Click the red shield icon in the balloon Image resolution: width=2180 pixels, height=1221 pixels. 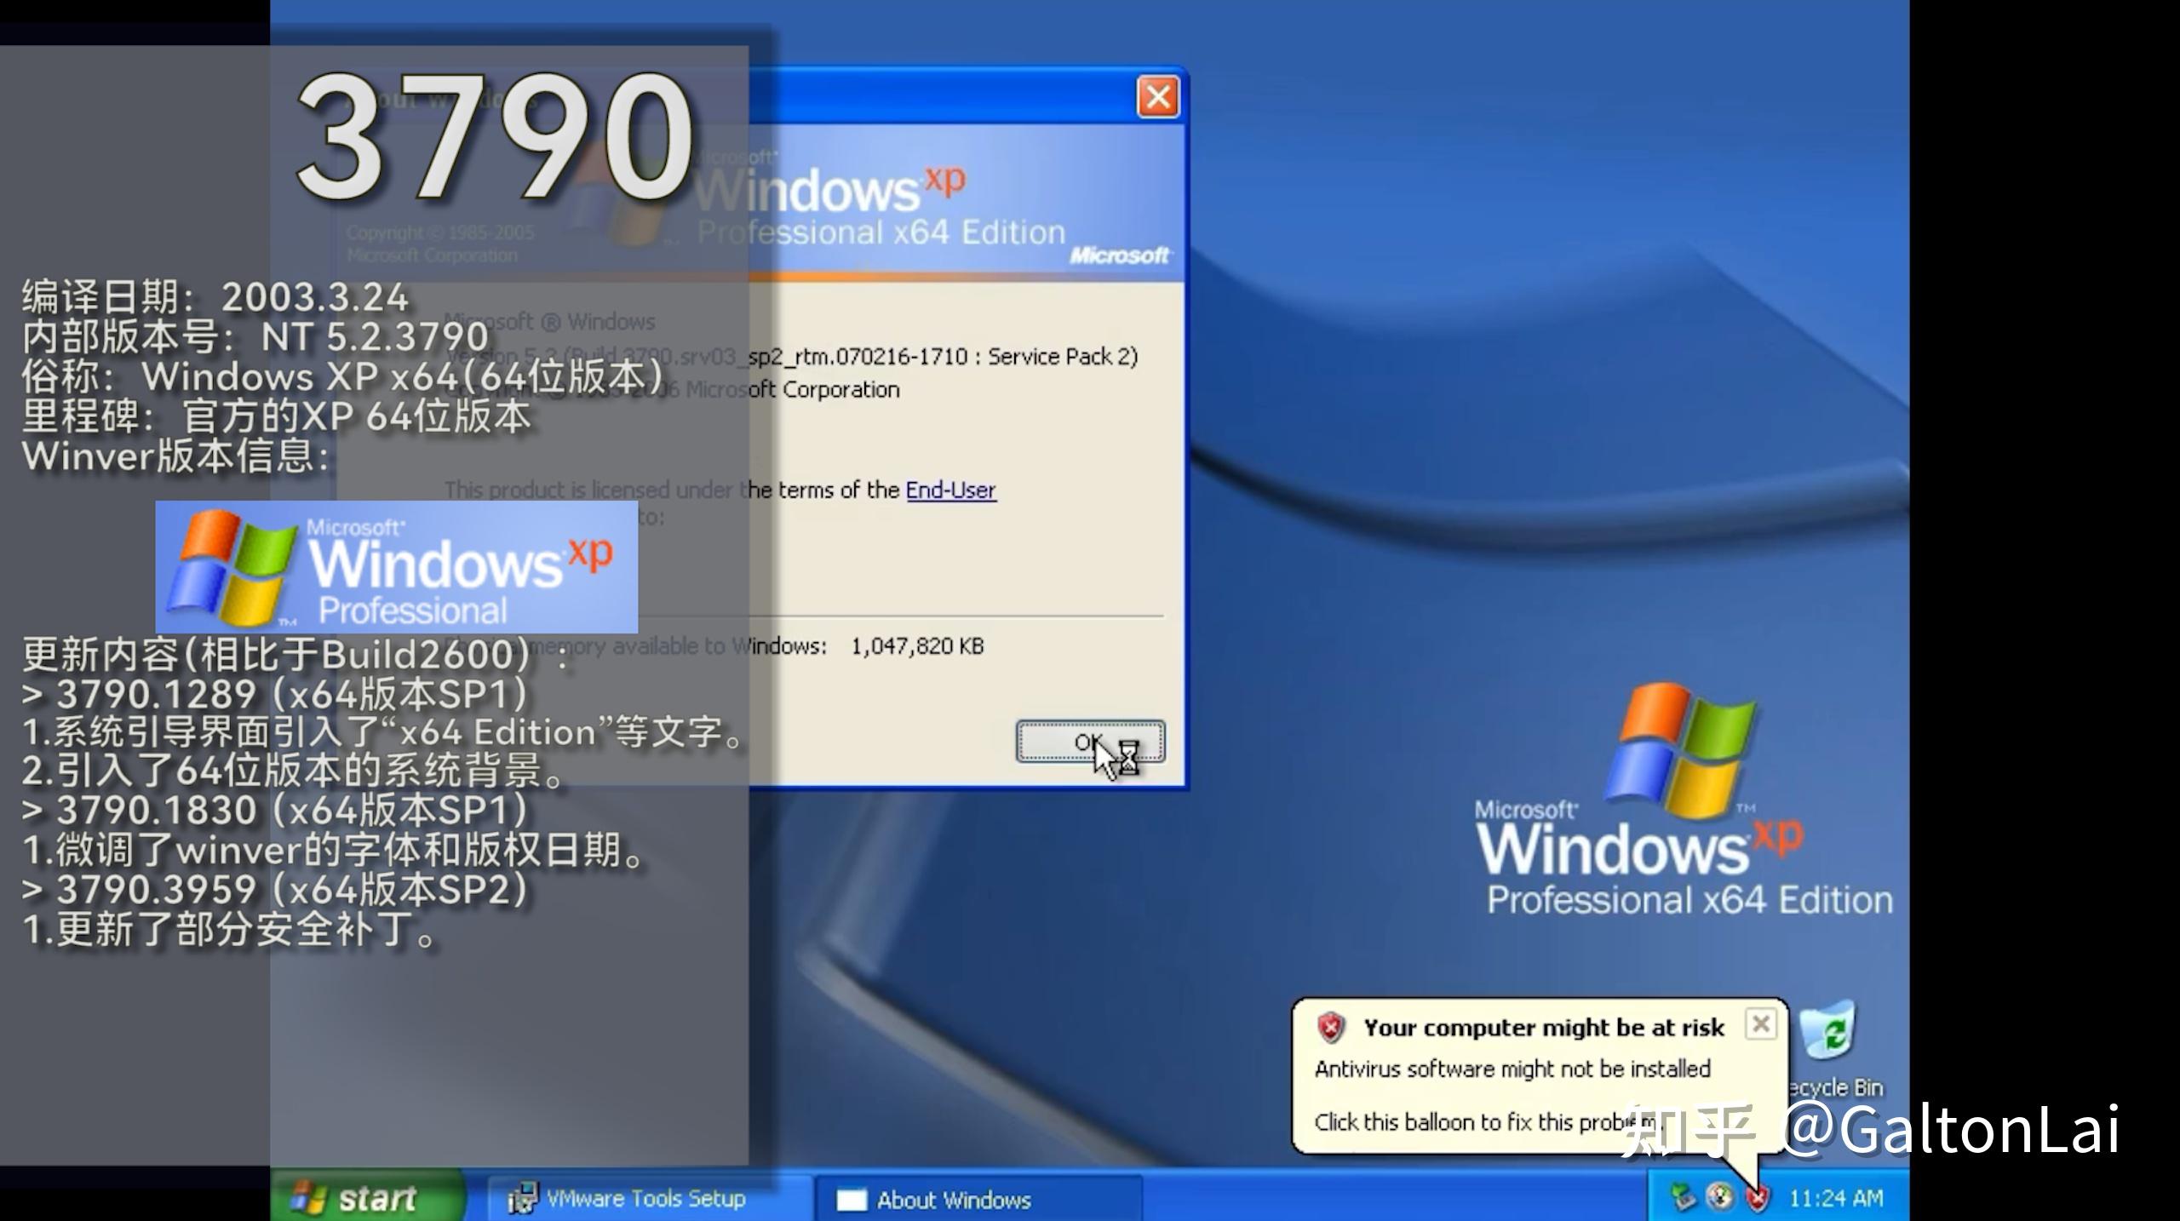coord(1331,1028)
